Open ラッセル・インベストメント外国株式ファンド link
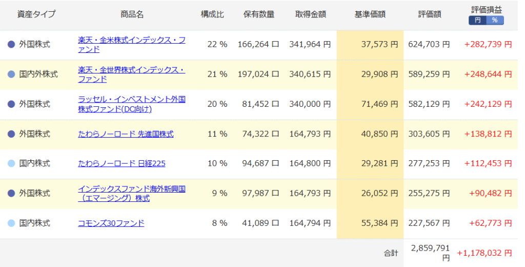 point(131,104)
